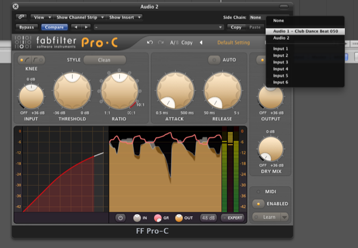Image resolution: width=358 pixels, height=248 pixels.
Task: Choose Input 3 from side chain menu
Action: (x=280, y=62)
